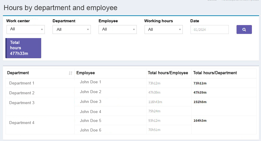Click employee John Doe 4
Viewport: 261px width, 141px height.
(x=90, y=112)
